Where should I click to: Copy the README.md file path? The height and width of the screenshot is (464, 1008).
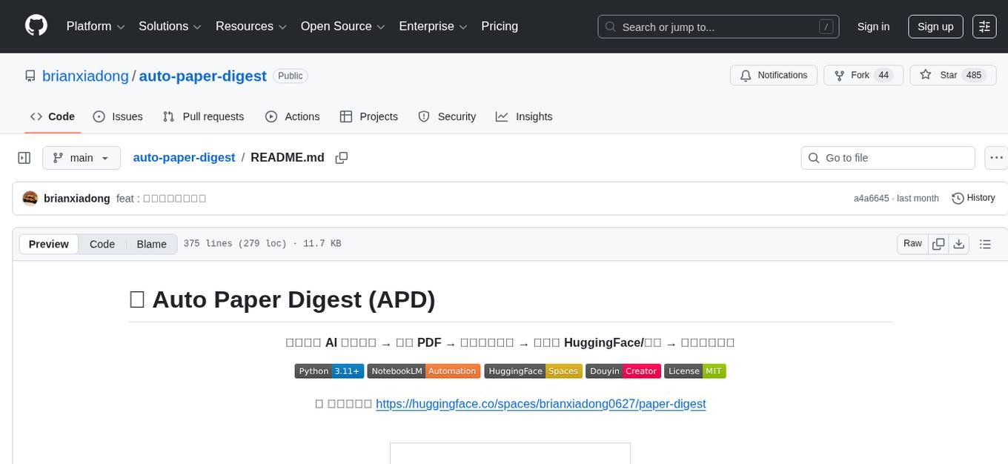[x=342, y=157]
